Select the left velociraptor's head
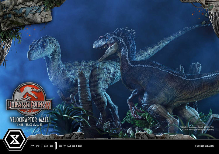219x154 pixels. pyautogui.click(x=41, y=49)
